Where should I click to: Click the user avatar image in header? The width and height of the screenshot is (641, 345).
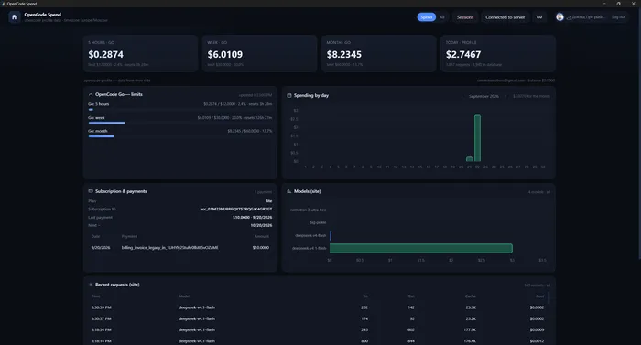pos(560,17)
